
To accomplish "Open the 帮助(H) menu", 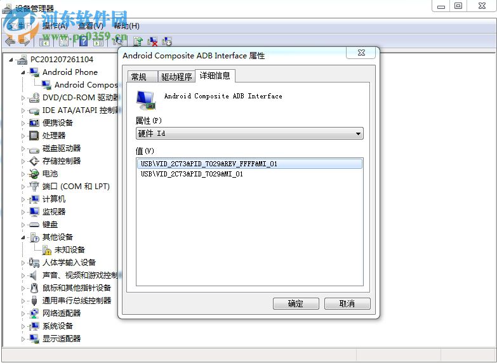I will coord(126,26).
